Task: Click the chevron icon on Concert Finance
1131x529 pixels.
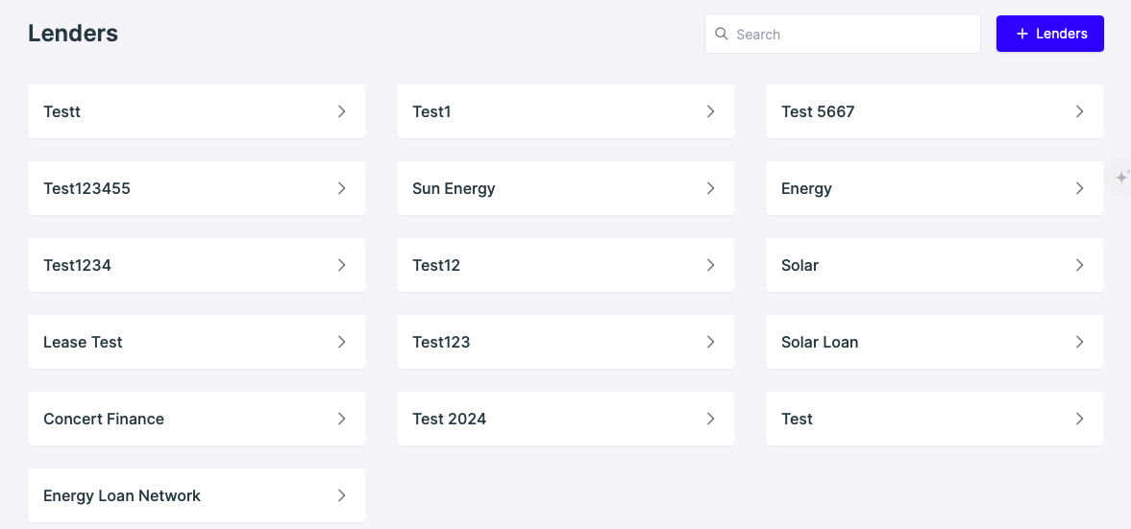Action: (341, 419)
